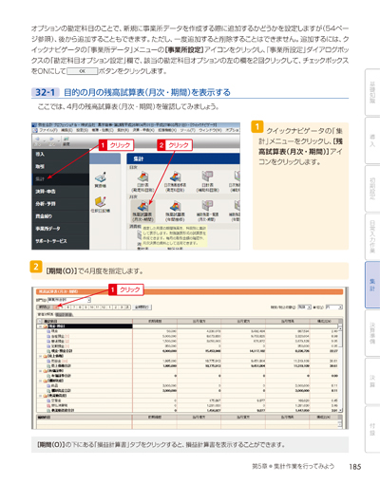The height and width of the screenshot is (484, 380).
Task: Switch to the 損益計算書 tab
Action: pos(65,314)
